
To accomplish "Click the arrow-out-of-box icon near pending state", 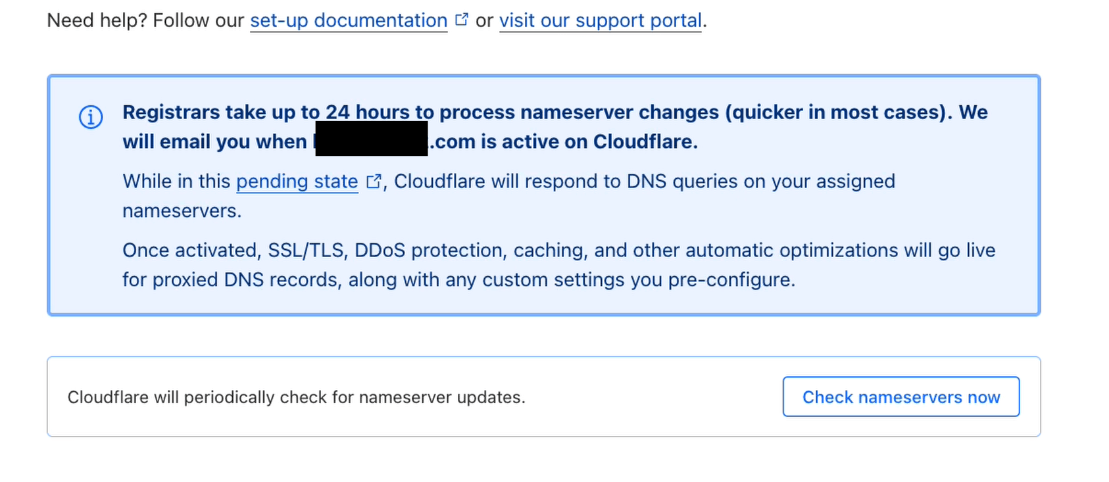I will 374,180.
